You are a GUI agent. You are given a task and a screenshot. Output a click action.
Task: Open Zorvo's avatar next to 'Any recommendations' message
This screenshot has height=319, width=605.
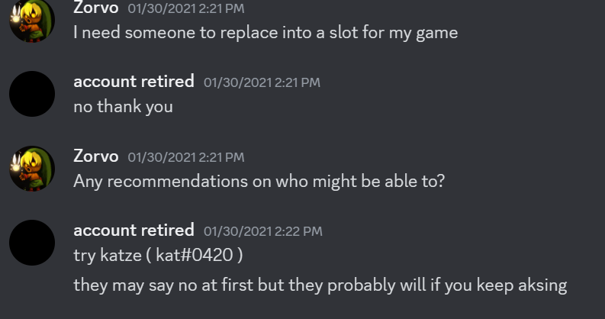[x=32, y=168]
